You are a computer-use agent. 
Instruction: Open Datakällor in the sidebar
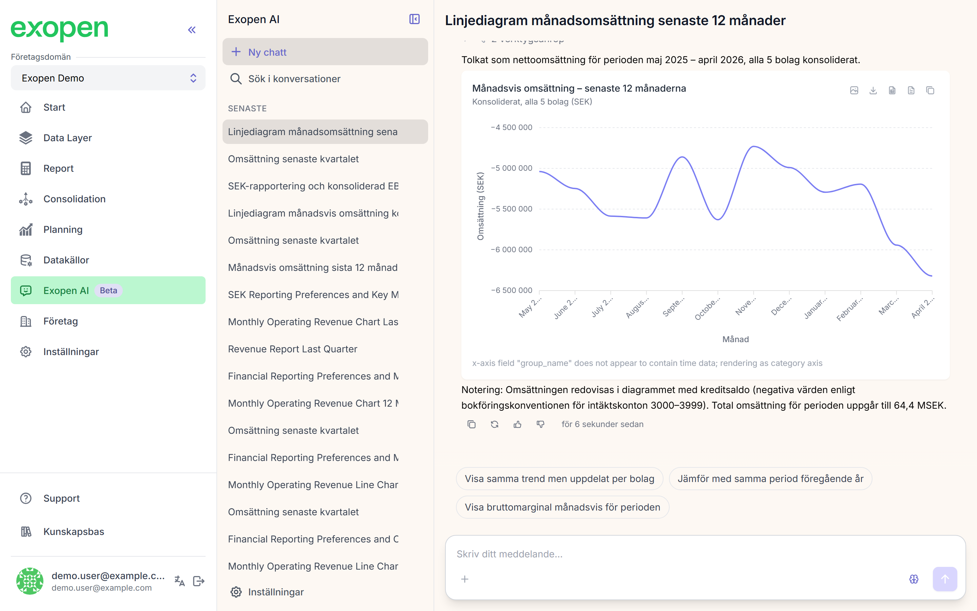108,260
